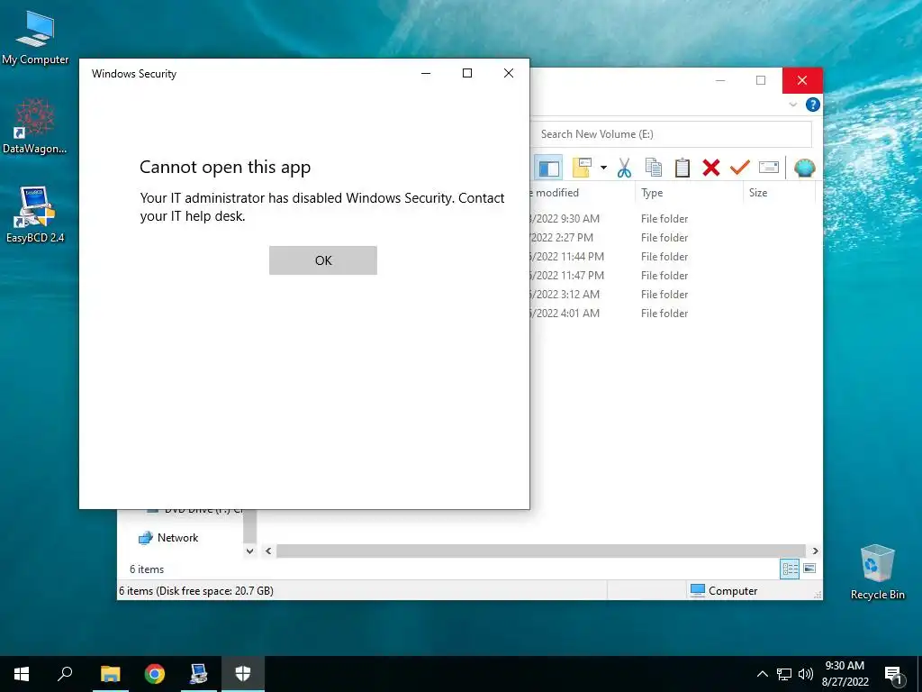This screenshot has height=692, width=922.
Task: Click the Search New Volume (E:) field
Action: tap(672, 134)
